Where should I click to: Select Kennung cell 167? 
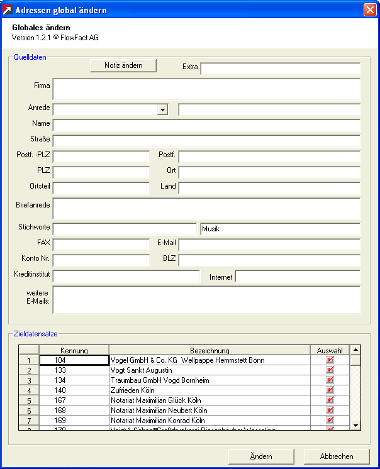[x=74, y=400]
